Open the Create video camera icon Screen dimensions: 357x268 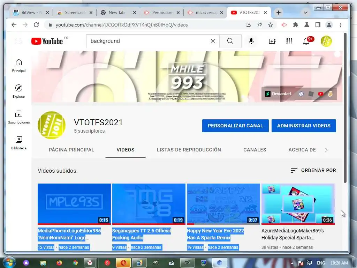[272, 41]
